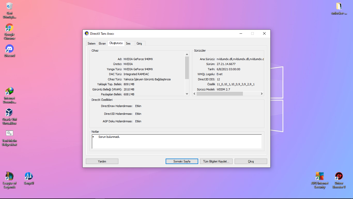Open the SenpAI desktop shortcut

click(29, 178)
